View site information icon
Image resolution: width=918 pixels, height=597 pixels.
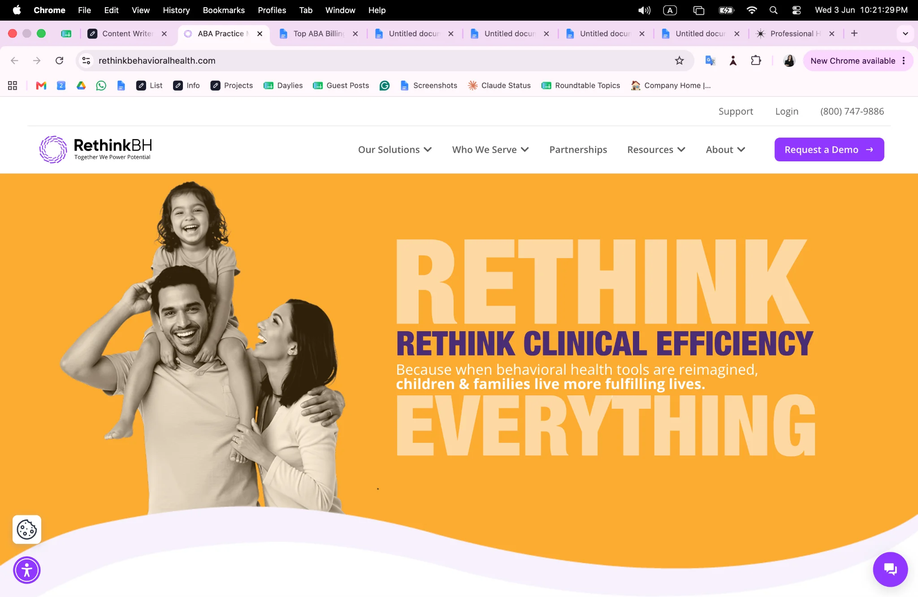[x=86, y=61]
